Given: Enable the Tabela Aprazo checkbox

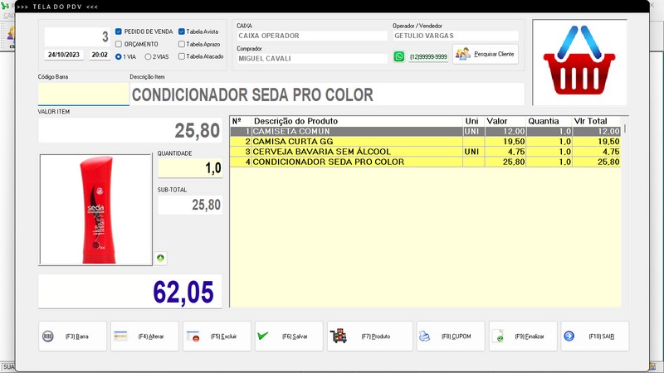Looking at the screenshot, I should [x=182, y=44].
